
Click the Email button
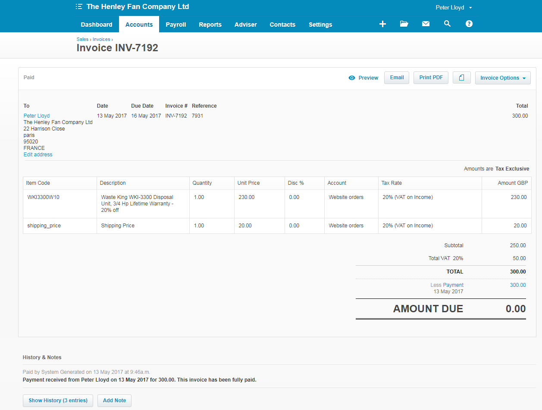397,78
